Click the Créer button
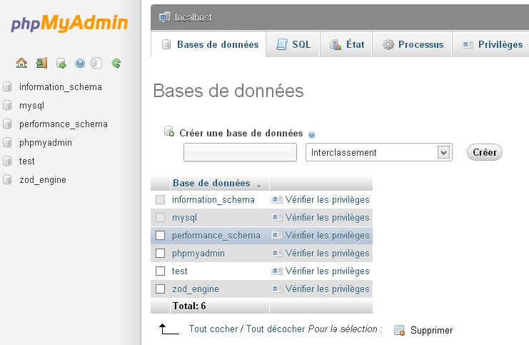 (x=485, y=152)
